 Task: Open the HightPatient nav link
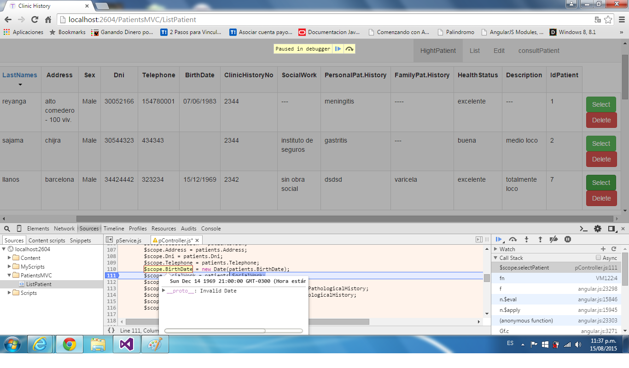438,51
